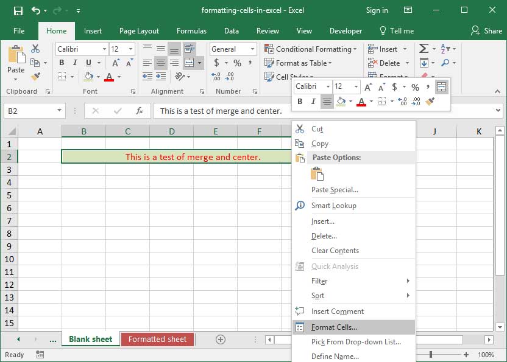
Task: Click Format Painter brush in mini toolbar
Action: click(431, 102)
